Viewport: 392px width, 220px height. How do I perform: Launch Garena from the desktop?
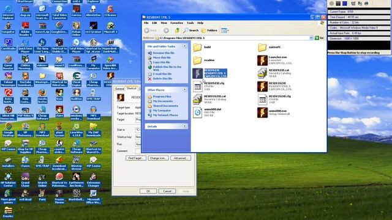click(x=77, y=11)
